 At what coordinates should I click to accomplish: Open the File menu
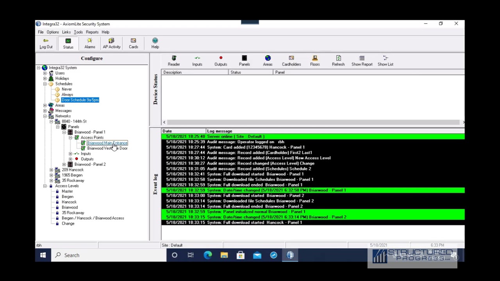click(x=41, y=32)
